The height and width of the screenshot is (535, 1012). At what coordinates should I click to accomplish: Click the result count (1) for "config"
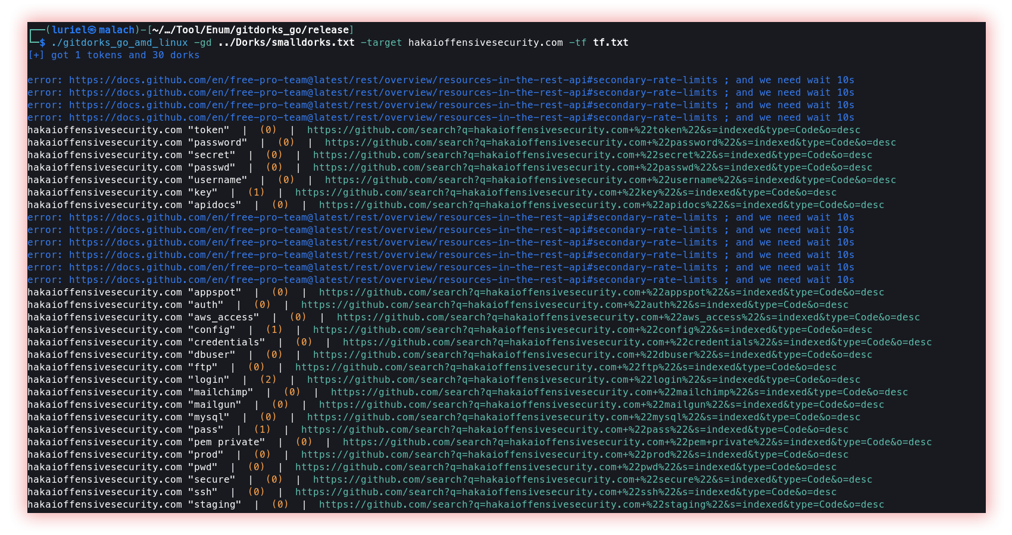point(274,330)
